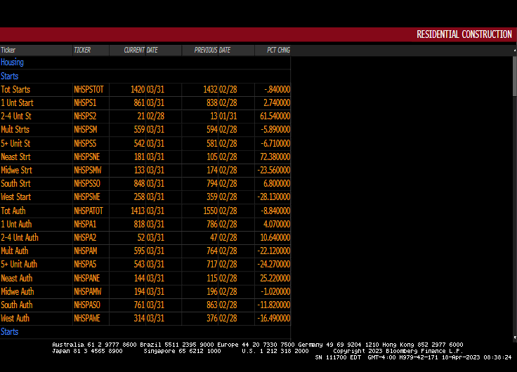Select the South Strt row label

point(15,183)
